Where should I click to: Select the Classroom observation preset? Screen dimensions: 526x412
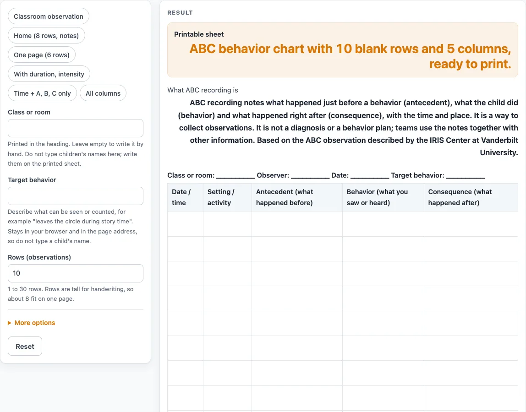pos(48,16)
